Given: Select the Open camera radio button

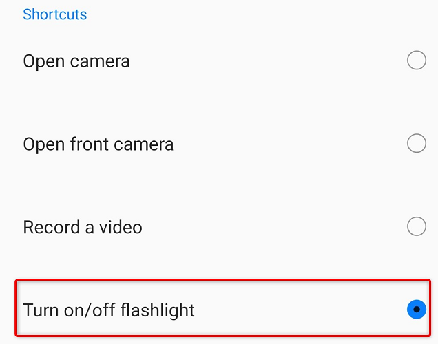Looking at the screenshot, I should pos(417,61).
